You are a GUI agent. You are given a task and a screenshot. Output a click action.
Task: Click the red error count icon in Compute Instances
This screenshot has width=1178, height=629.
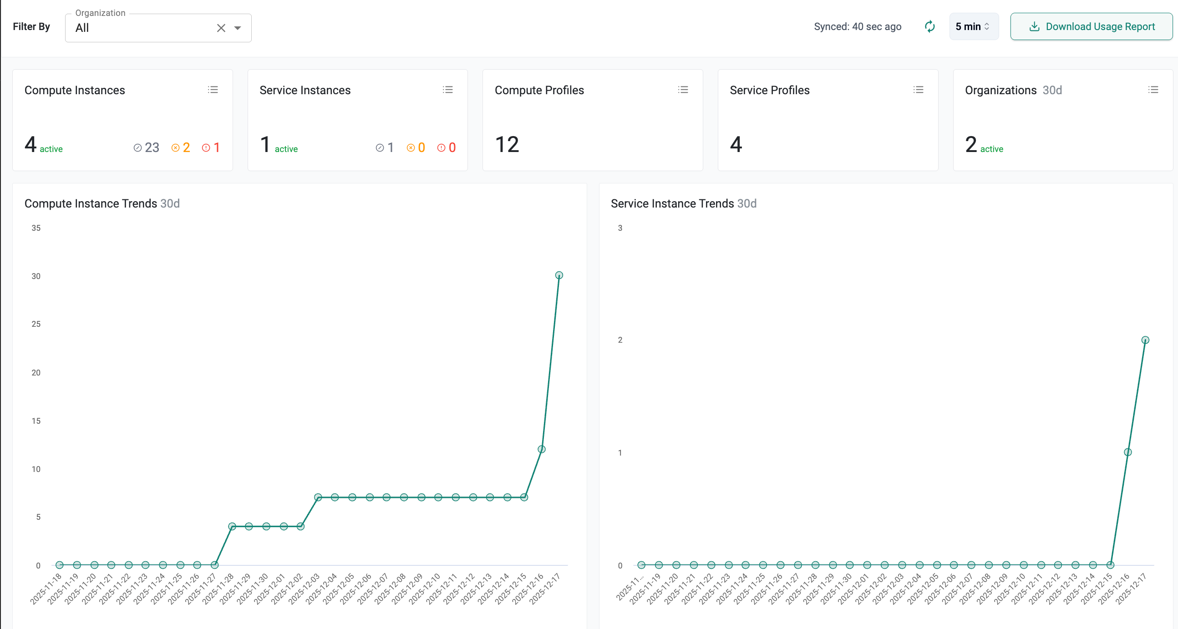pos(206,147)
